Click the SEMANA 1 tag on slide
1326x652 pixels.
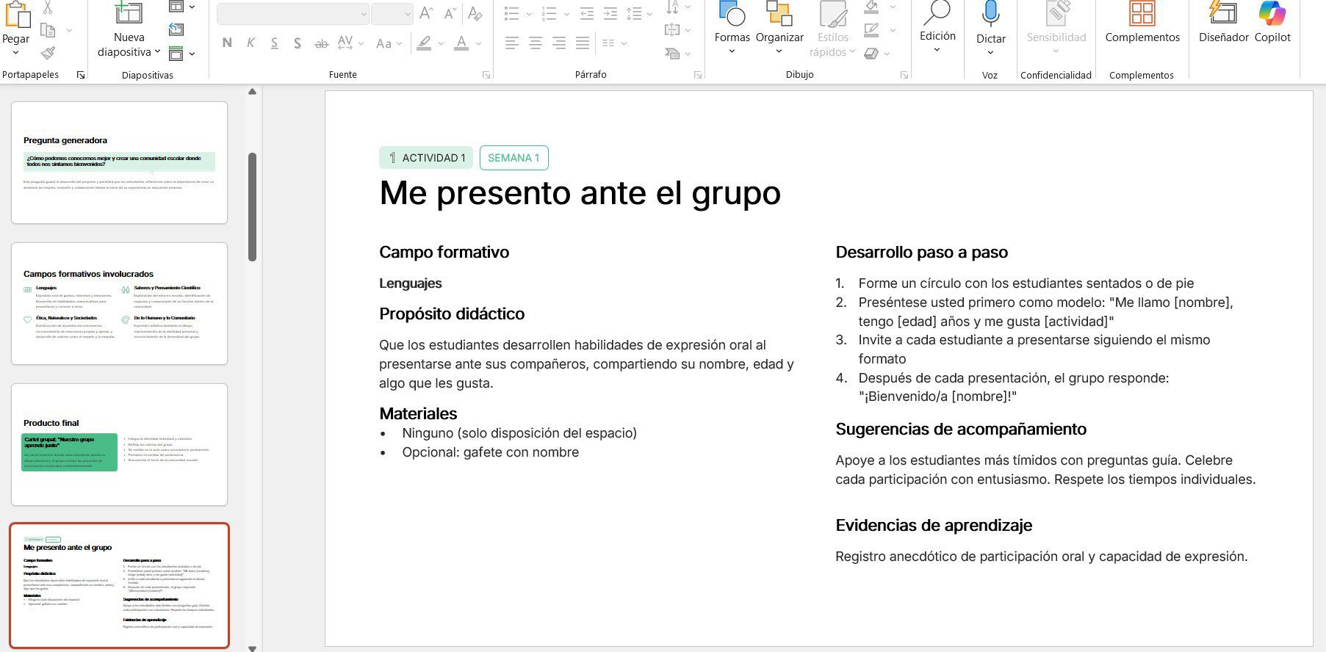514,158
